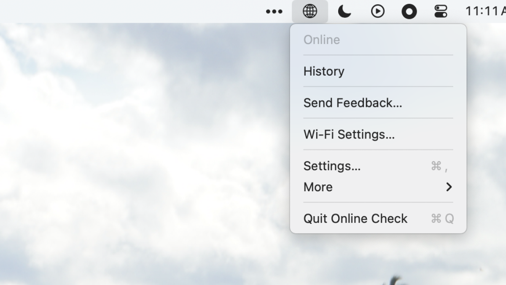Open Wi-Fi Settings… menu entry

[x=378, y=134]
